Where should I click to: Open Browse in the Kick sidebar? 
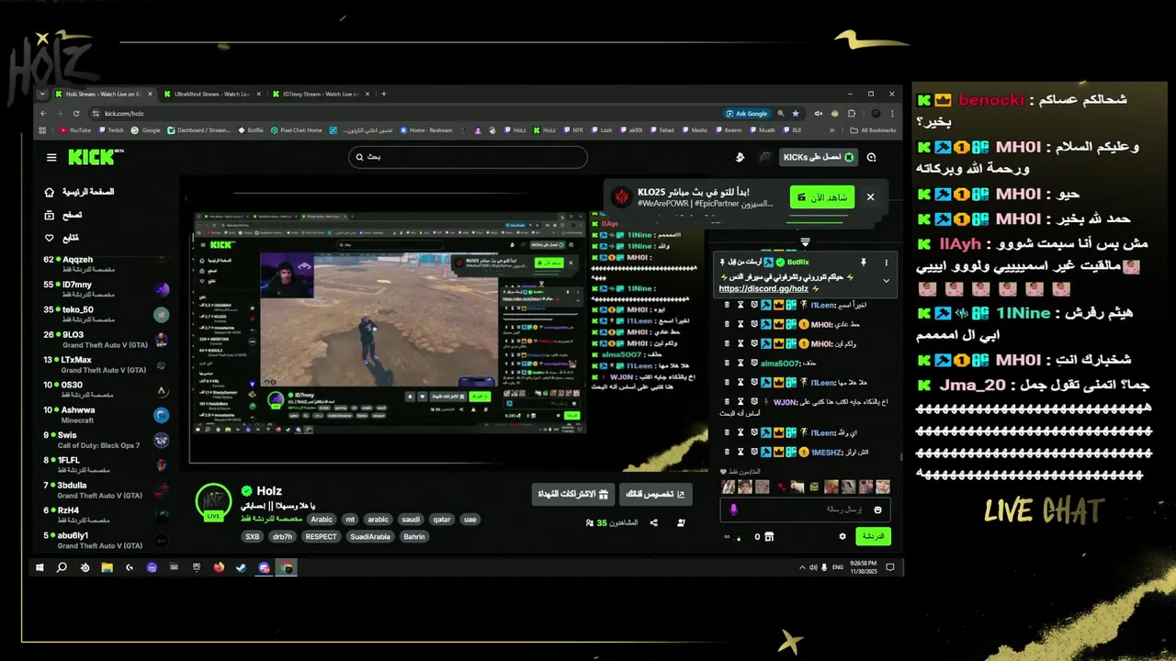[x=63, y=215]
